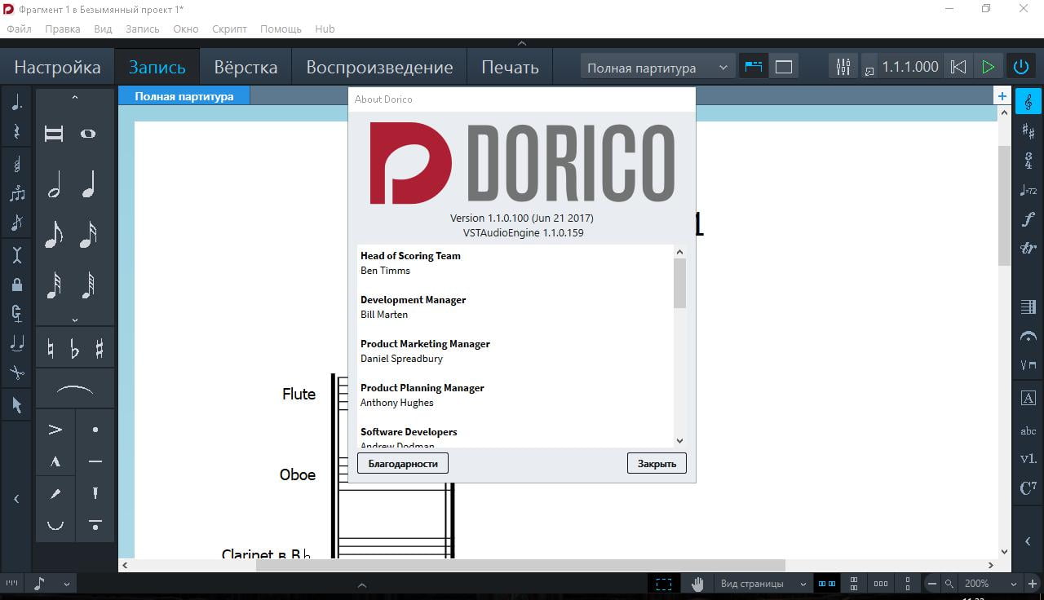Viewport: 1044px width, 600px height.
Task: Switch to the Печать mode tab
Action: 510,67
